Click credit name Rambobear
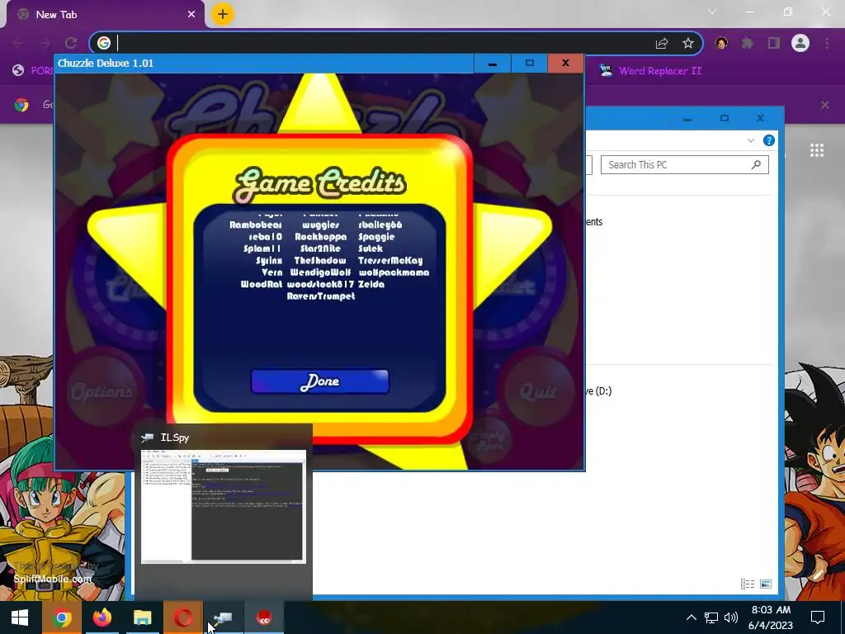 (x=256, y=225)
